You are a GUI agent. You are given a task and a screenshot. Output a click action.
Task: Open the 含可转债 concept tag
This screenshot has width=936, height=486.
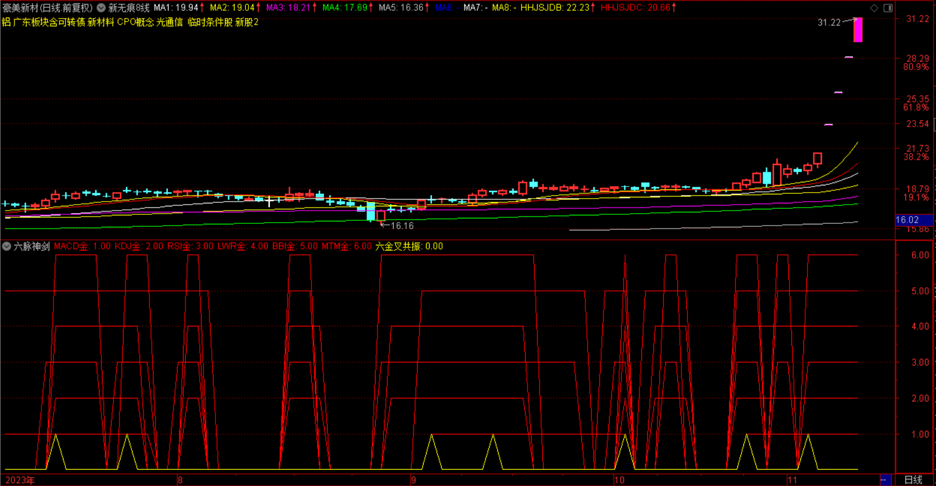click(68, 22)
